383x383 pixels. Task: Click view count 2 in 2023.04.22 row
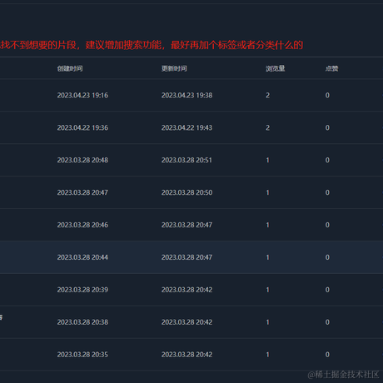pyautogui.click(x=267, y=127)
